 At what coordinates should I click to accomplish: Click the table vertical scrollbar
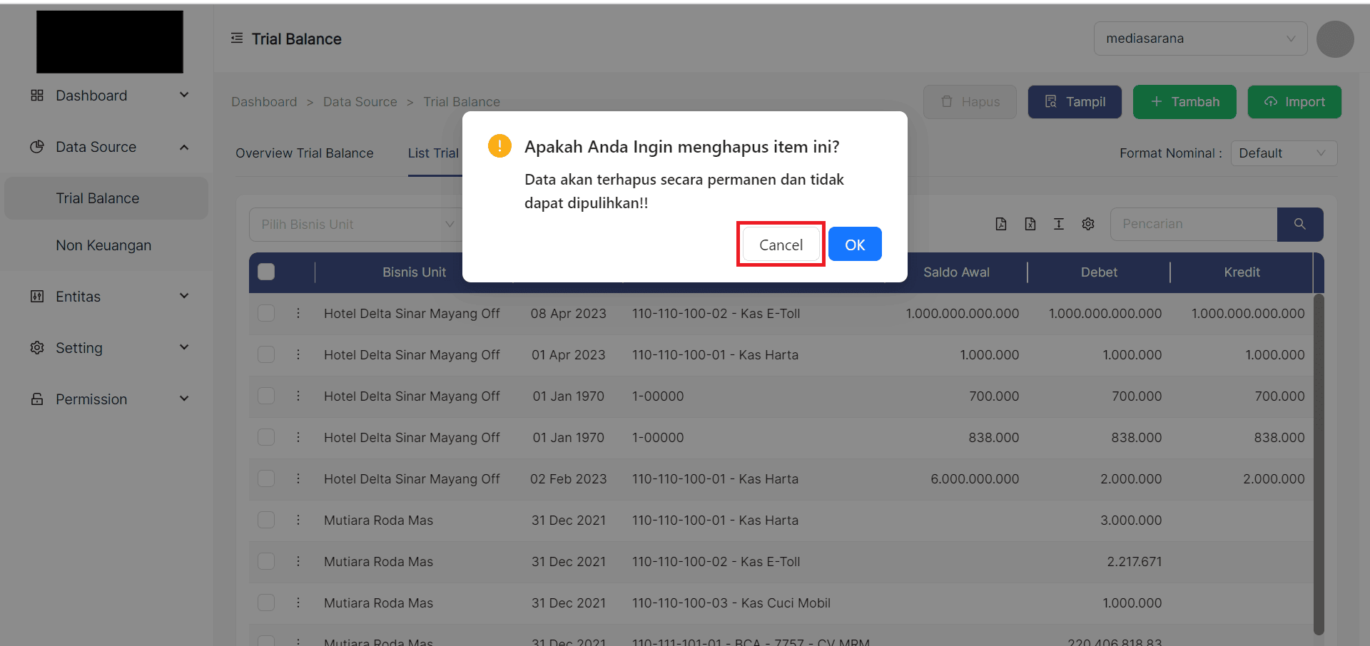point(1319,463)
